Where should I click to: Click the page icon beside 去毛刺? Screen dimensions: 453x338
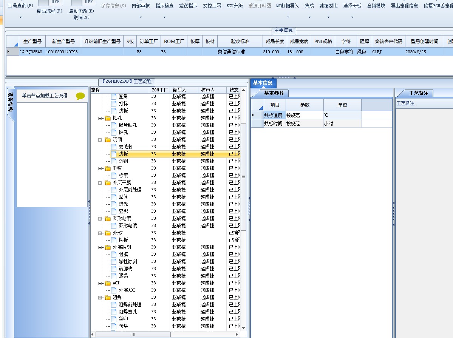click(x=114, y=147)
